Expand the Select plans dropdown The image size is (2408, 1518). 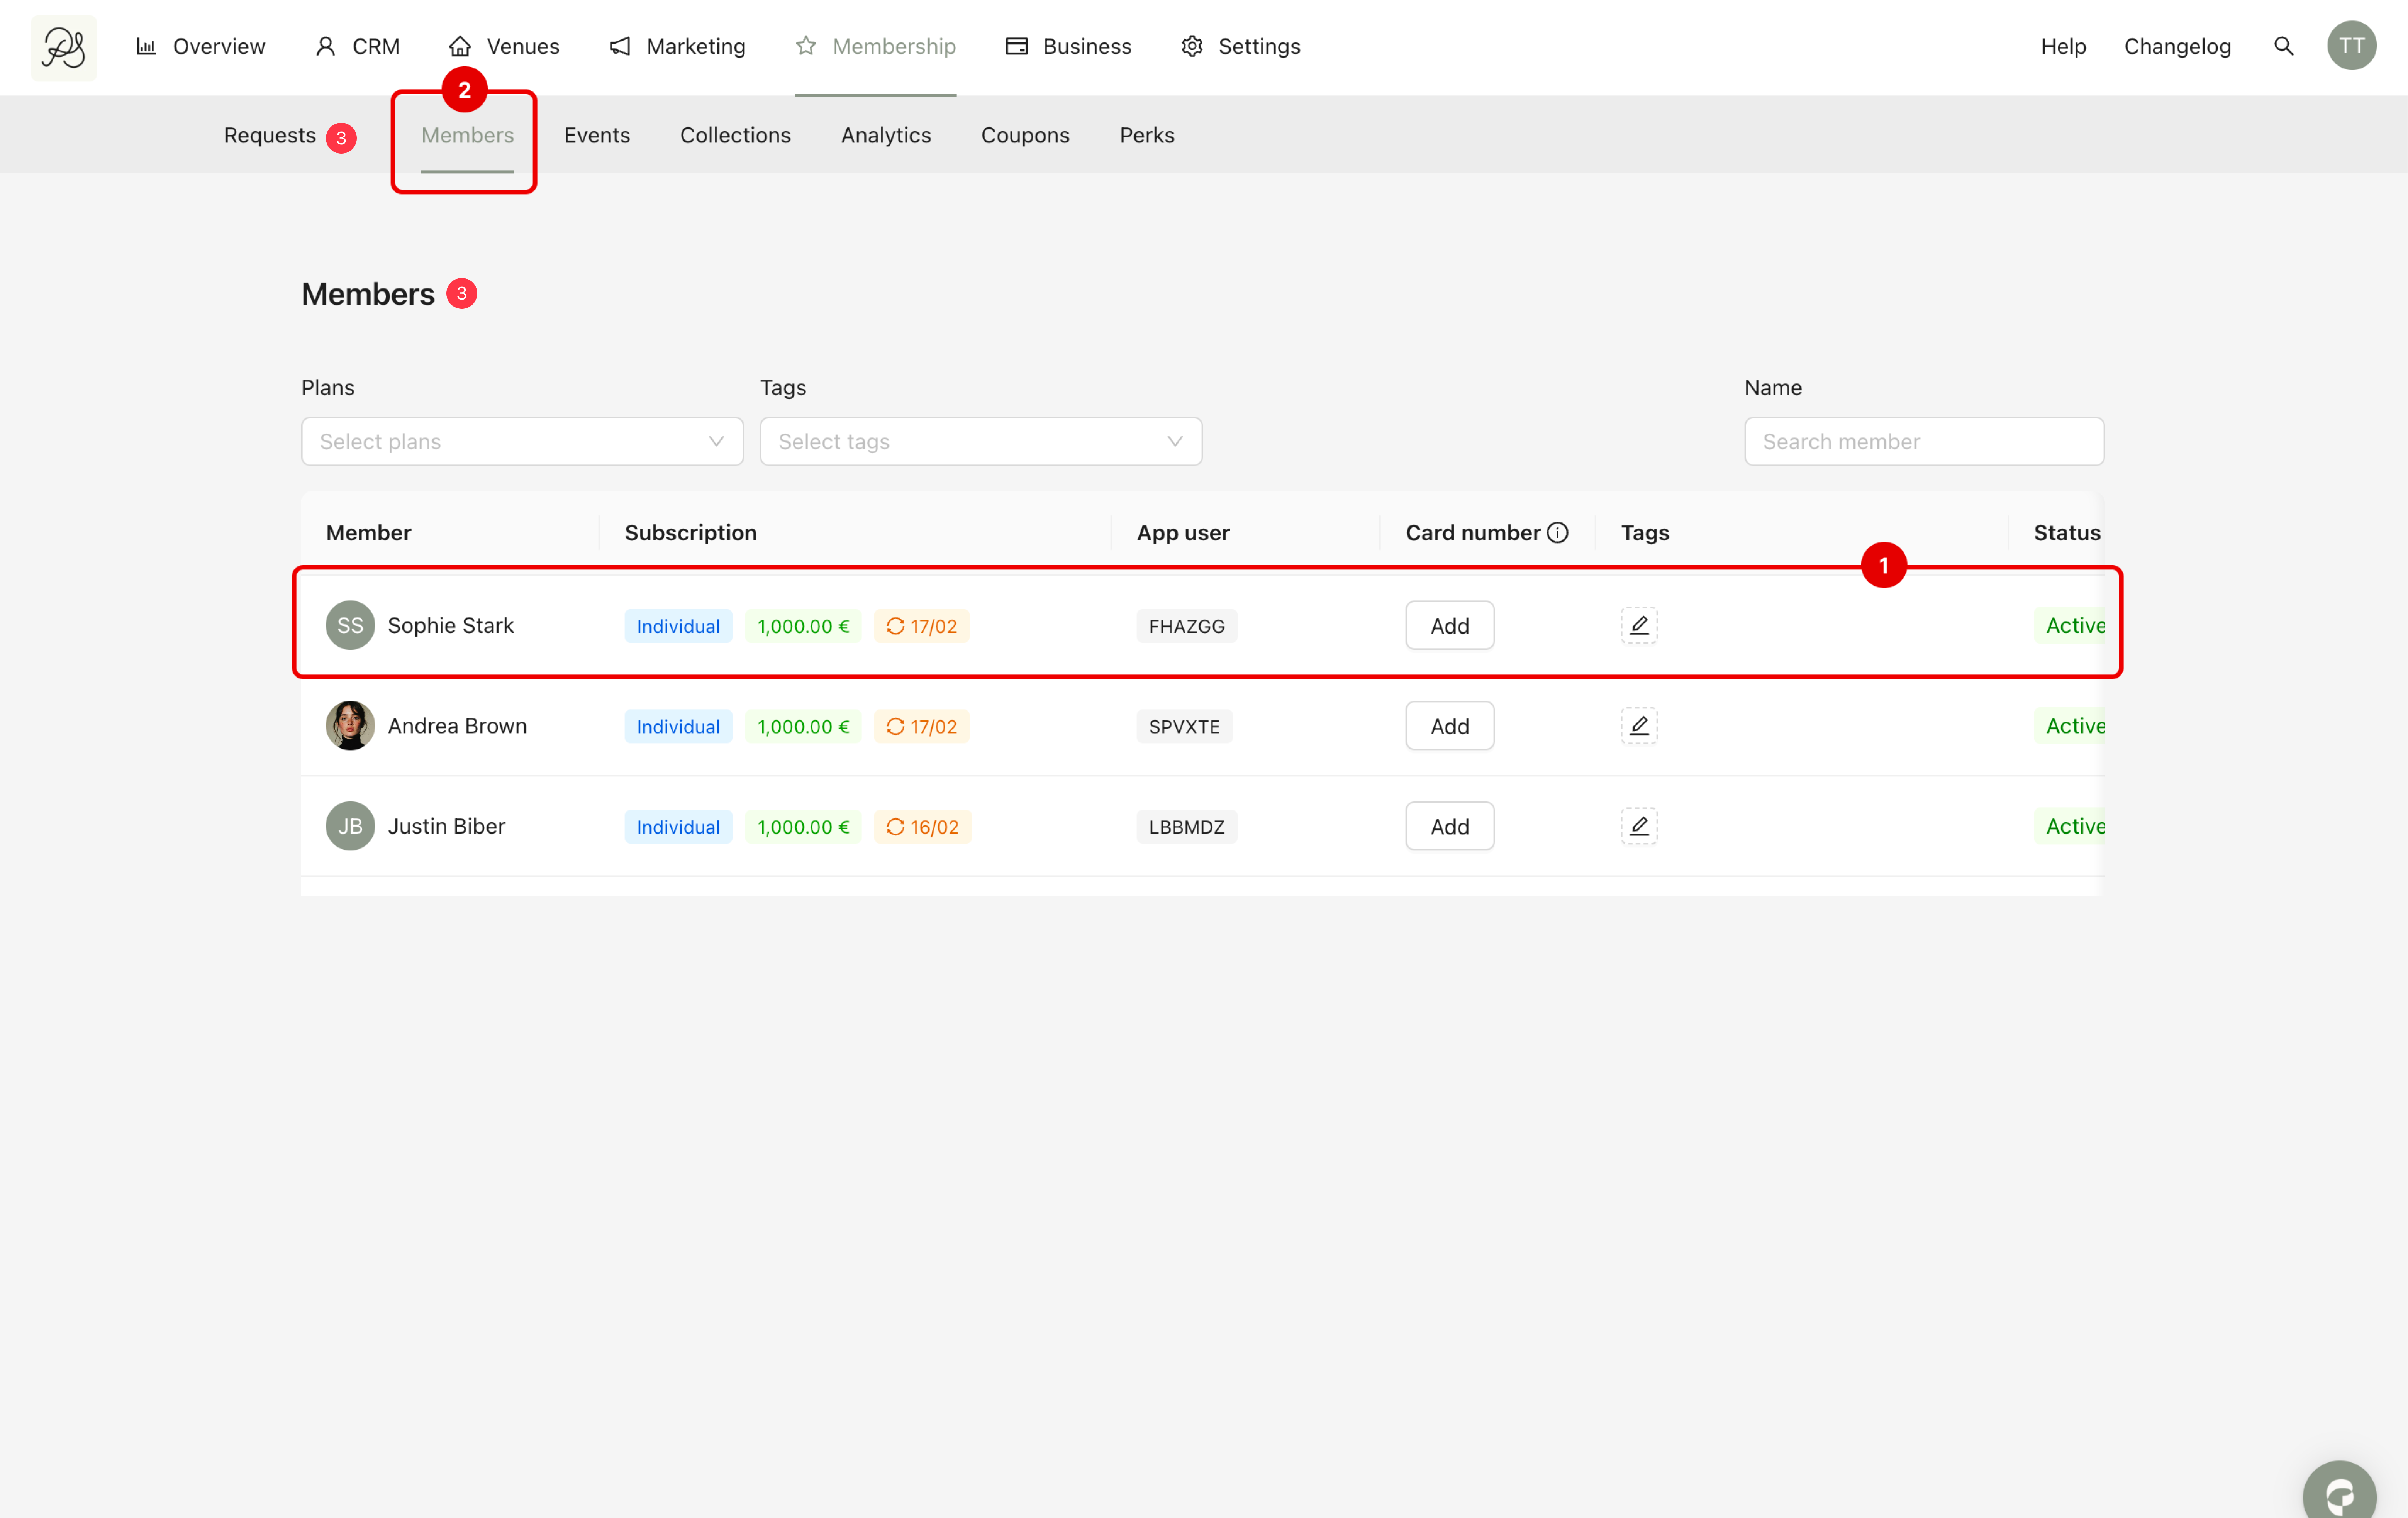(522, 441)
